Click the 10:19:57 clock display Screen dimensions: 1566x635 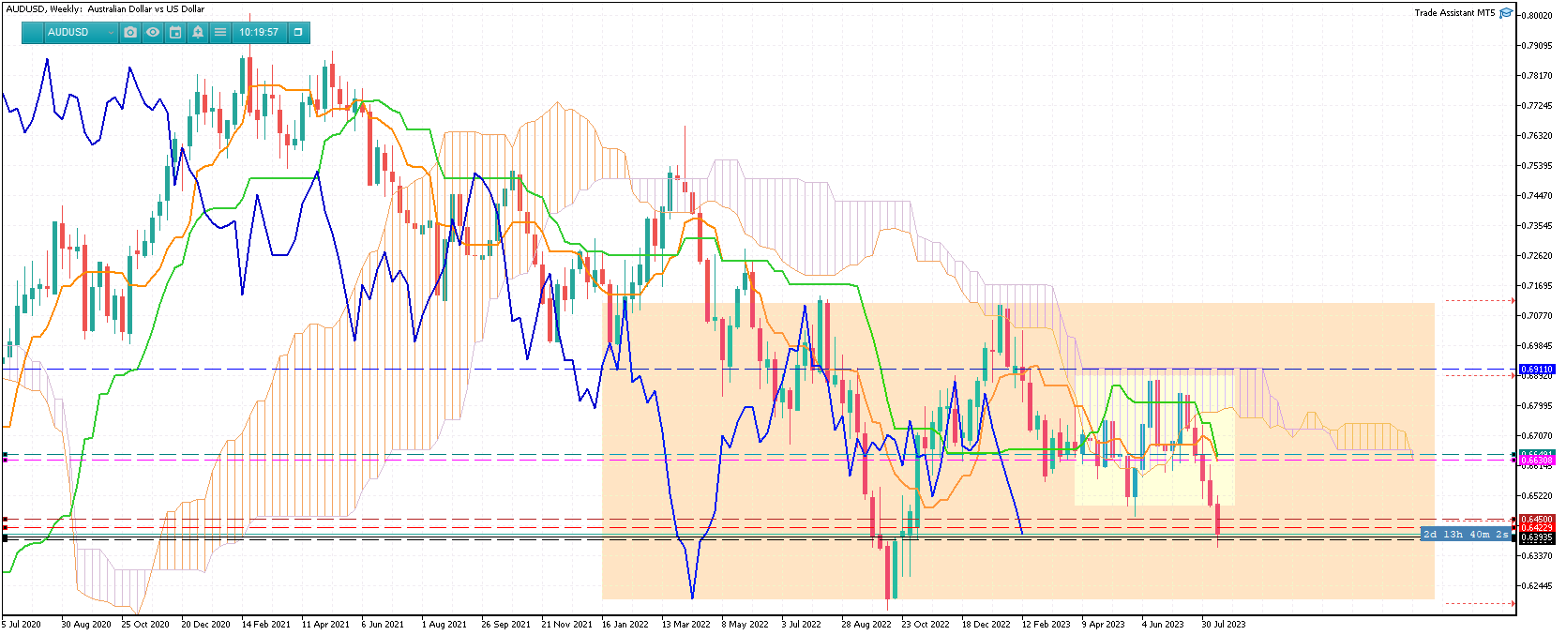(x=259, y=32)
